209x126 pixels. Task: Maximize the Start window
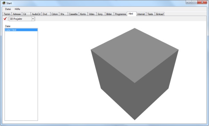click(x=194, y=2)
